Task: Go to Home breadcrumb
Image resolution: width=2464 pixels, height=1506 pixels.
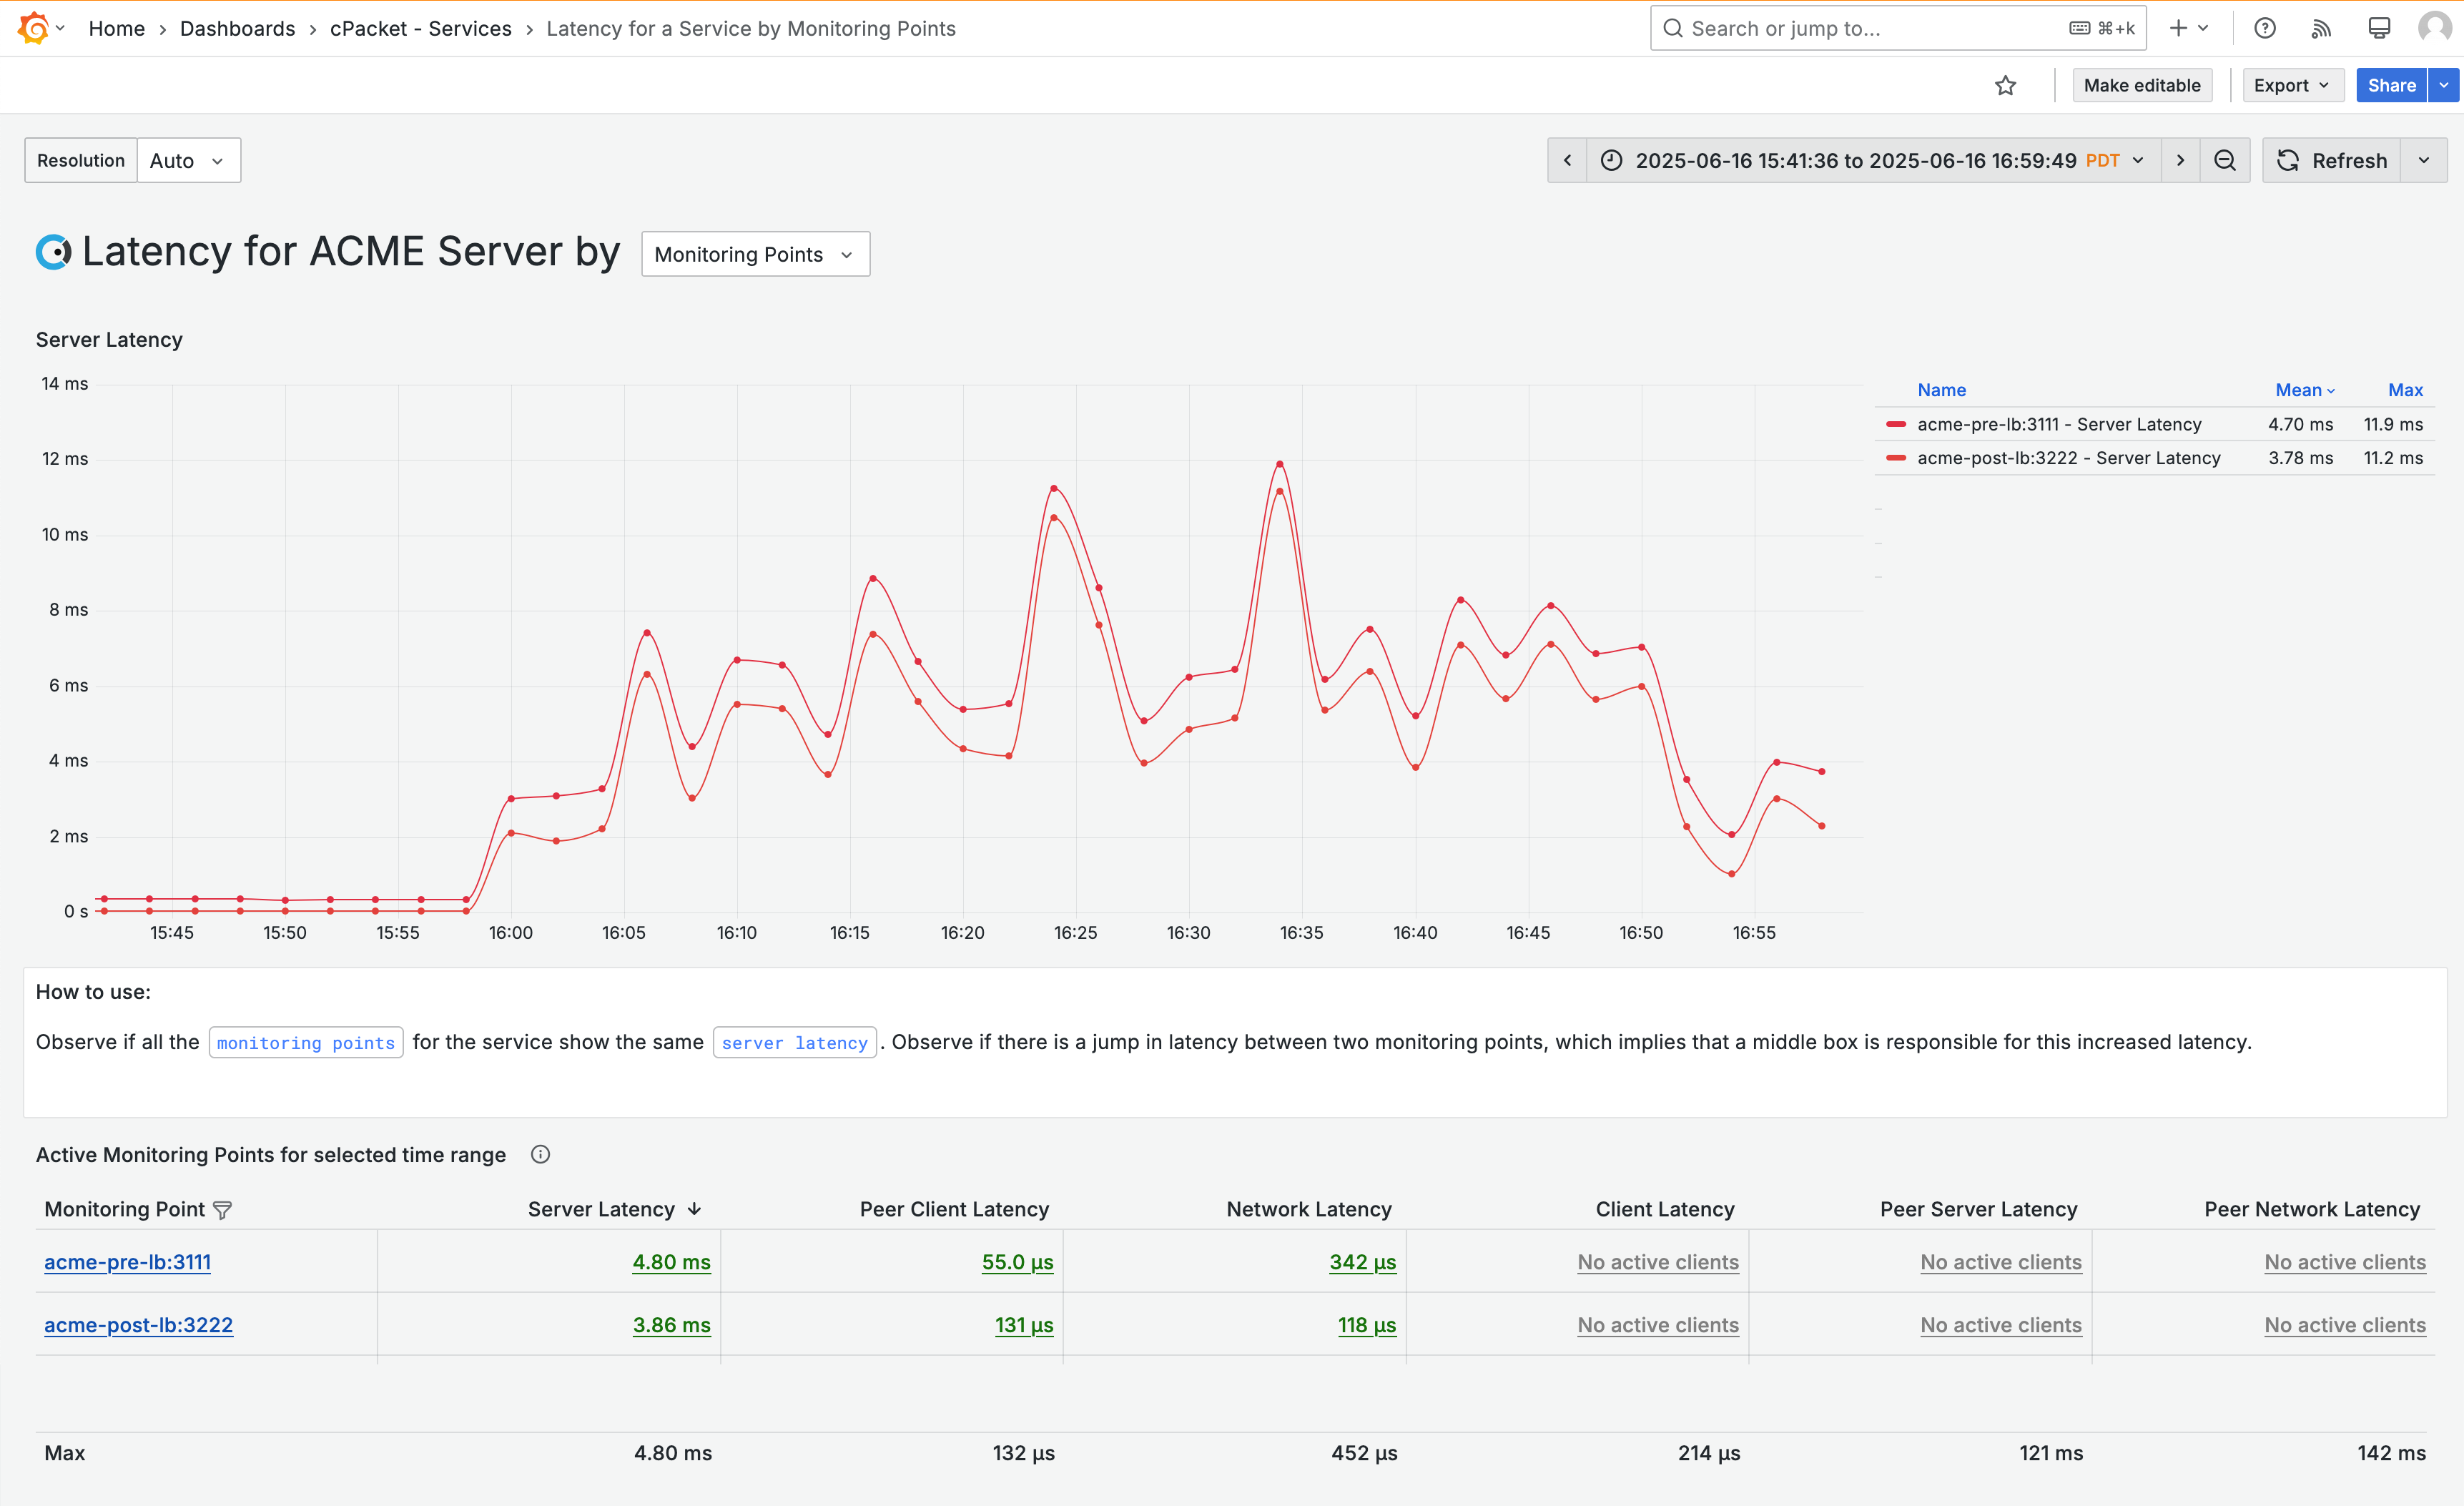Action: tap(116, 28)
